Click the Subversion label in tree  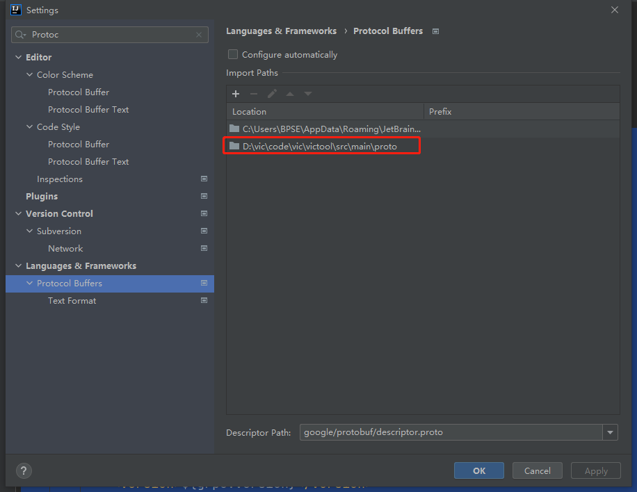[59, 231]
